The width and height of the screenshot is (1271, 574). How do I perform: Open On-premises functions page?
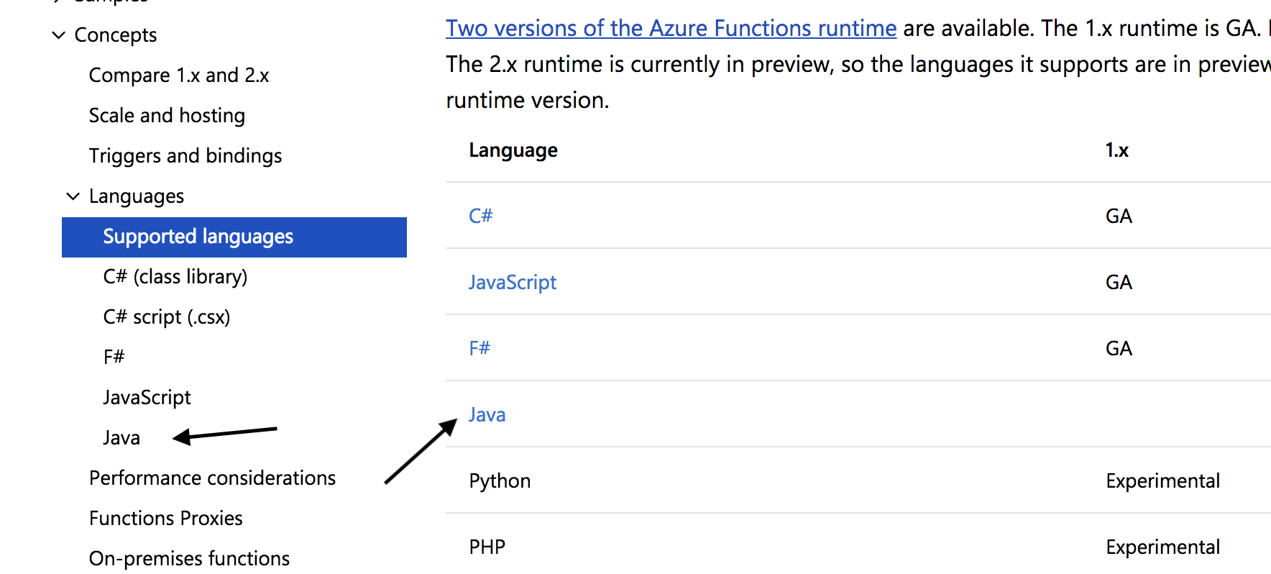tap(190, 559)
